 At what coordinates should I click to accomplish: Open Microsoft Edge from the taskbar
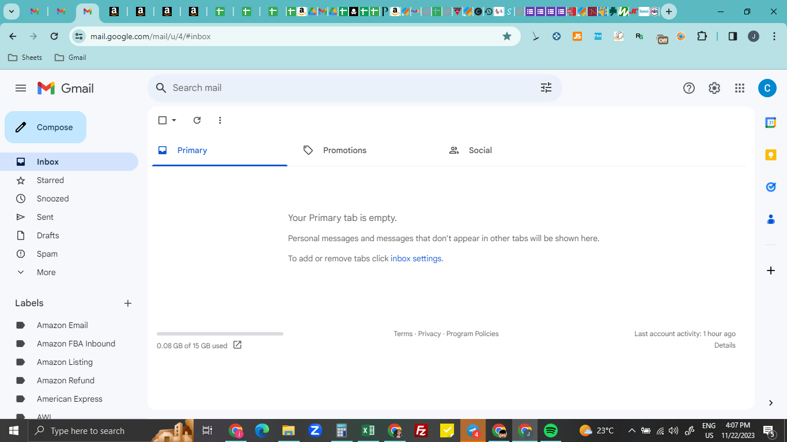point(262,430)
